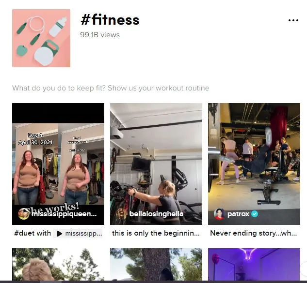Click the #fitness hashtag title
Screen dimensions: 307x283
[110, 20]
